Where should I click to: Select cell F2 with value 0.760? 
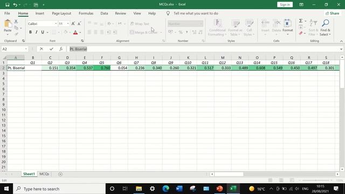point(102,68)
